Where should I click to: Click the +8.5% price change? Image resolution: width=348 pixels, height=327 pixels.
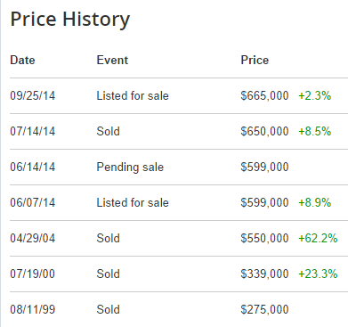click(x=314, y=131)
